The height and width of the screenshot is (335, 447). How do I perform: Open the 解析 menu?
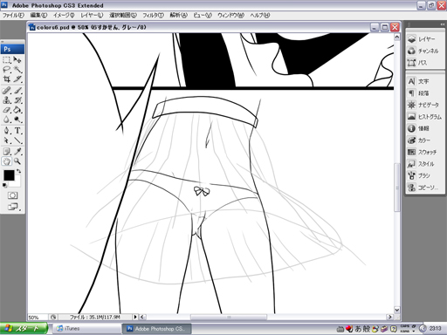click(178, 15)
